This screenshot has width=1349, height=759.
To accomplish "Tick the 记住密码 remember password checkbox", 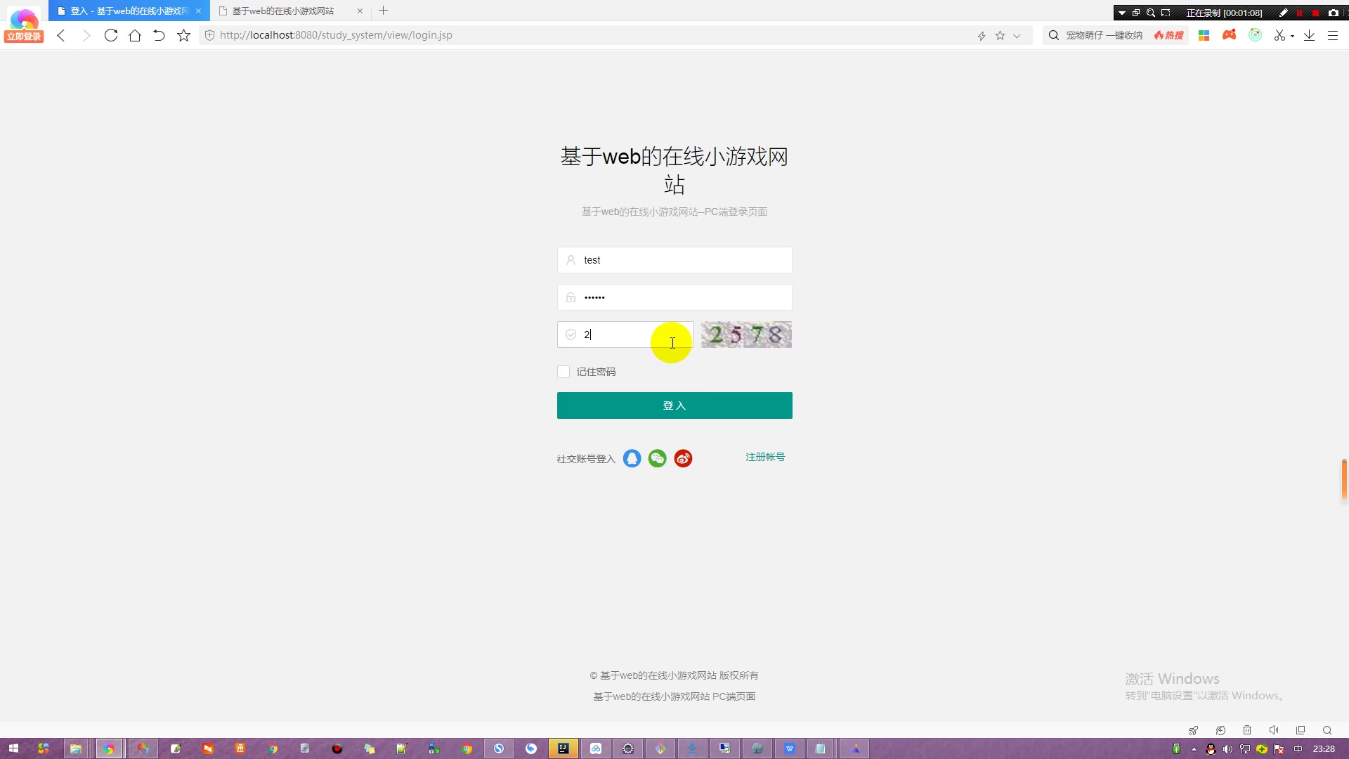I will point(563,372).
